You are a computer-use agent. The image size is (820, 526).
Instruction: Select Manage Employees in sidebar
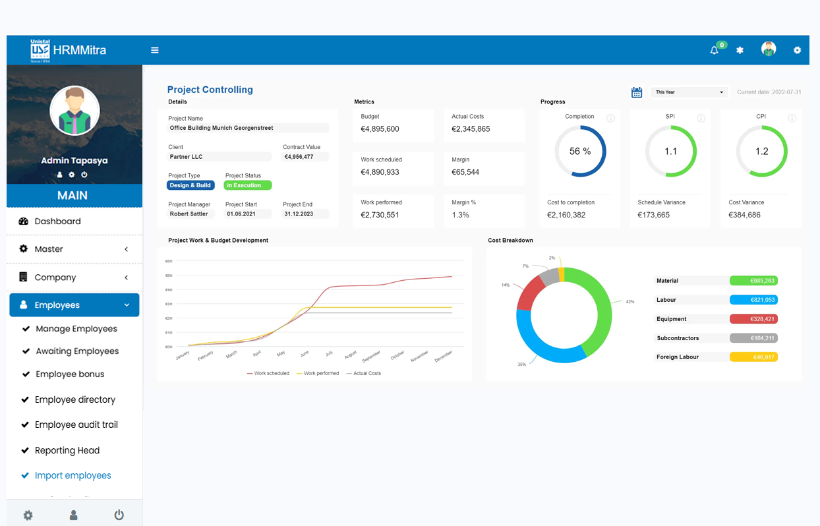pyautogui.click(x=76, y=329)
